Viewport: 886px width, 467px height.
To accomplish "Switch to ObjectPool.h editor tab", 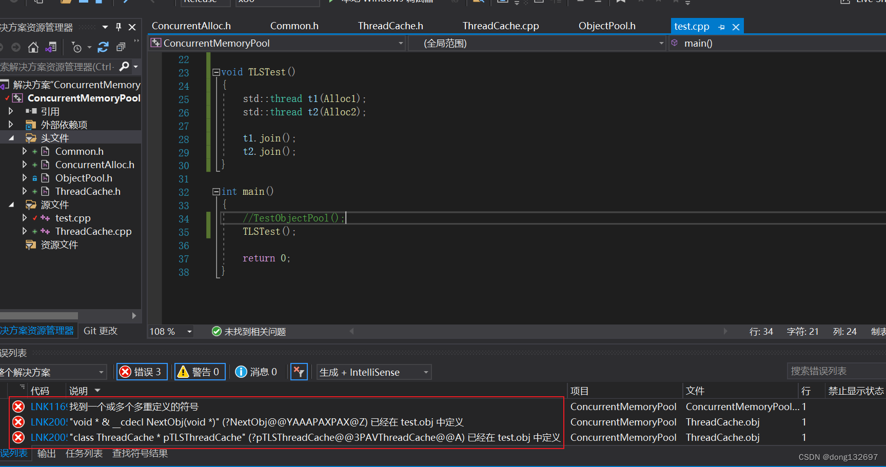I will 607,26.
